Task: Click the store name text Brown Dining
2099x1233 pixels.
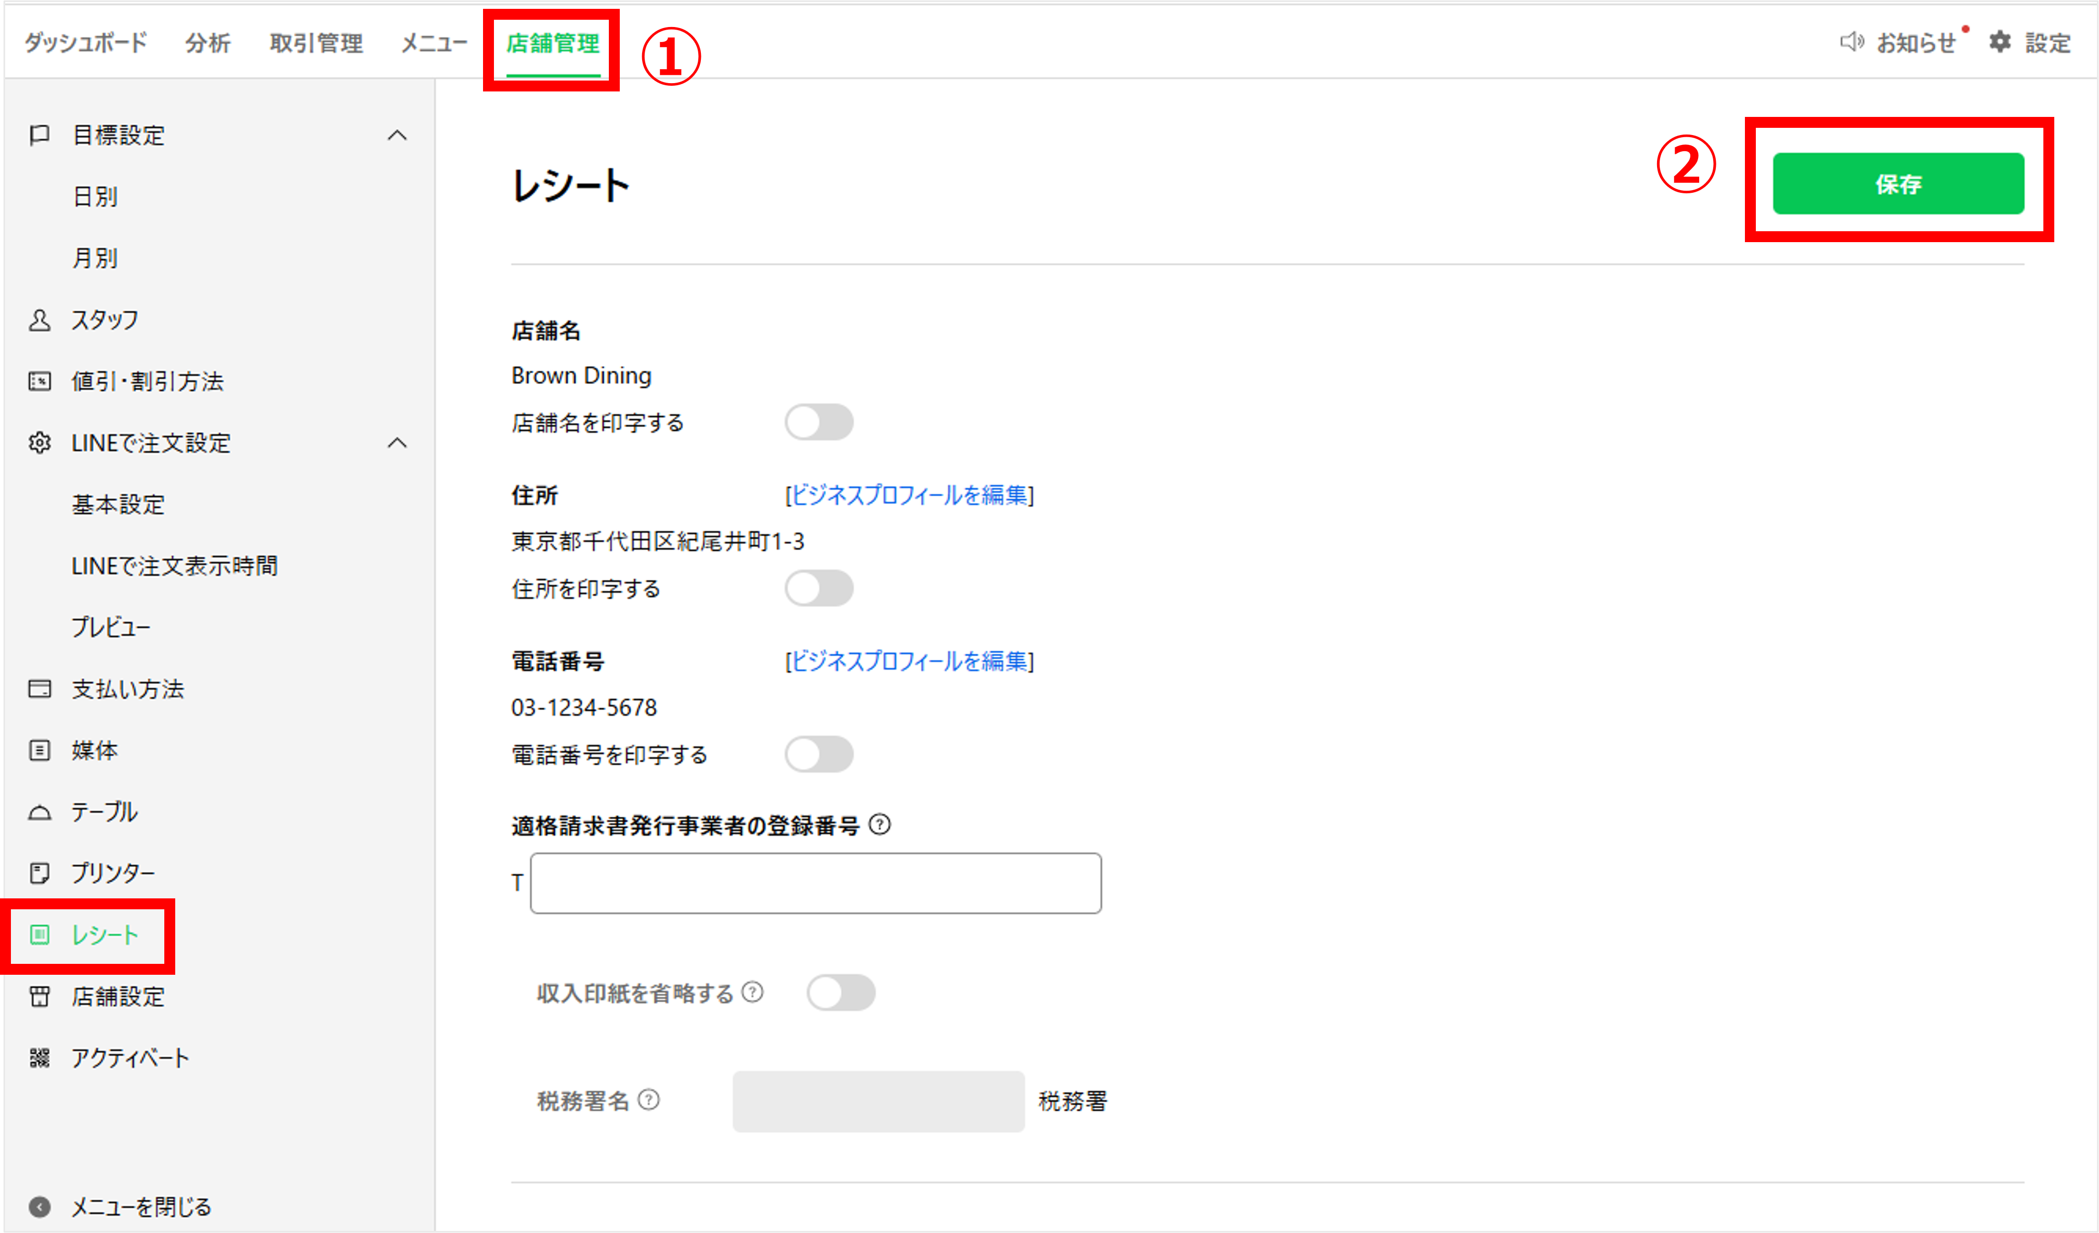Action: click(581, 376)
